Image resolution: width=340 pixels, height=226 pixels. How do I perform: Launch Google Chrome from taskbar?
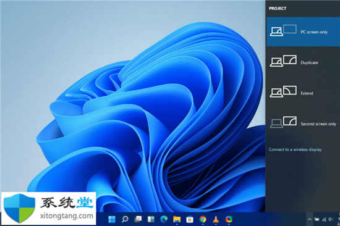203,219
